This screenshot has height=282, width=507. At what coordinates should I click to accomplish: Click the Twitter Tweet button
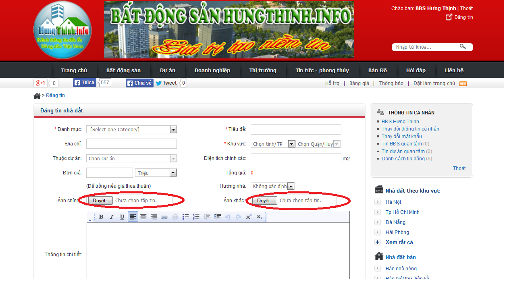[x=166, y=83]
